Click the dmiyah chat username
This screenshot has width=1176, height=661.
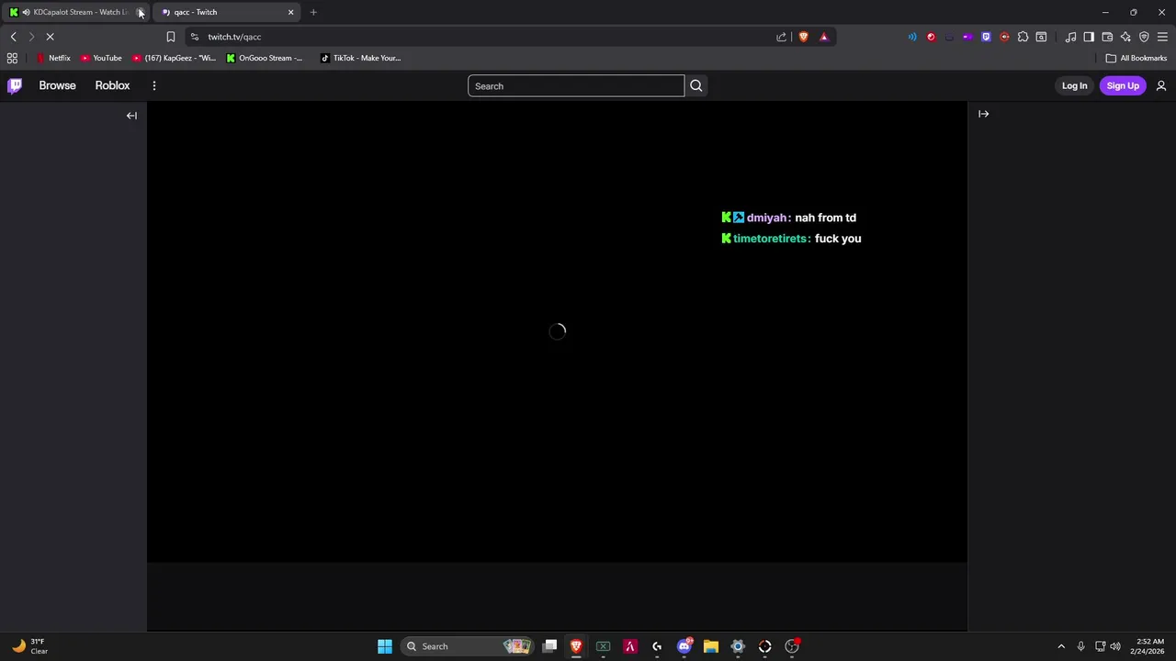point(768,218)
